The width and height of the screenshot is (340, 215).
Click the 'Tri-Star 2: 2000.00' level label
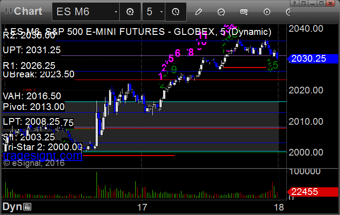click(x=42, y=147)
